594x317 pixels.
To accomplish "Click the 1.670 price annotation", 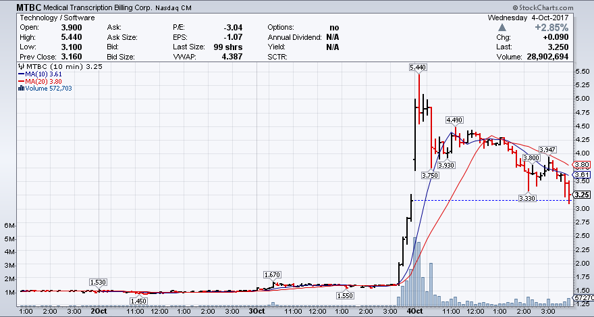I will click(272, 274).
